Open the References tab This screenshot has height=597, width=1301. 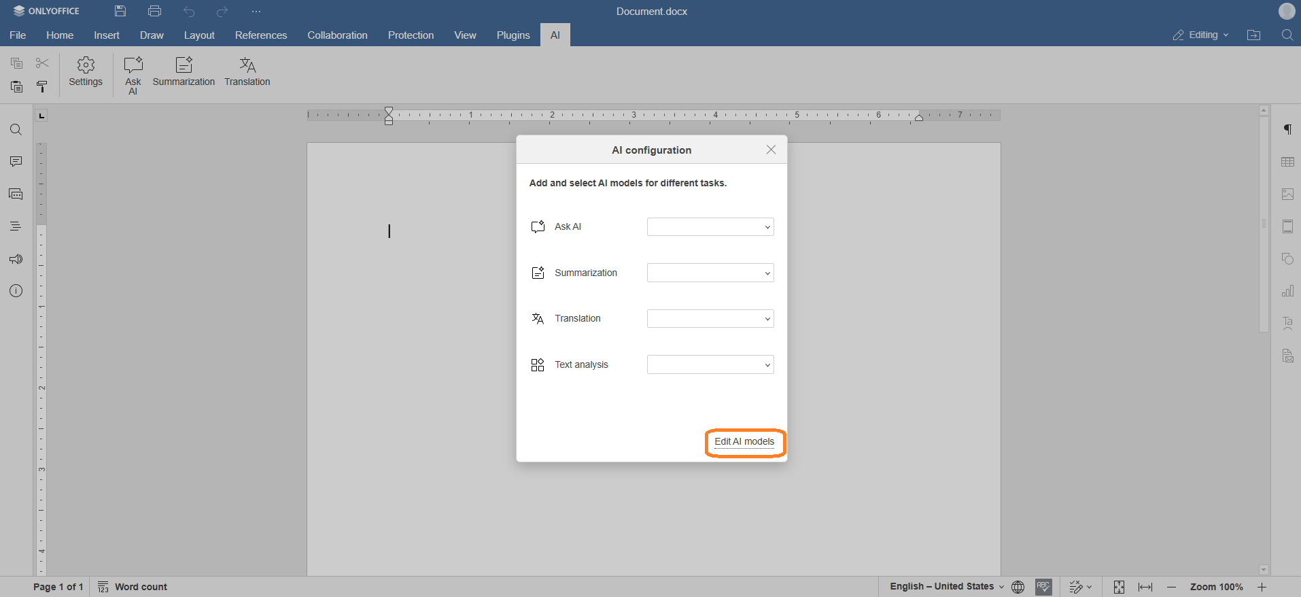pyautogui.click(x=261, y=35)
